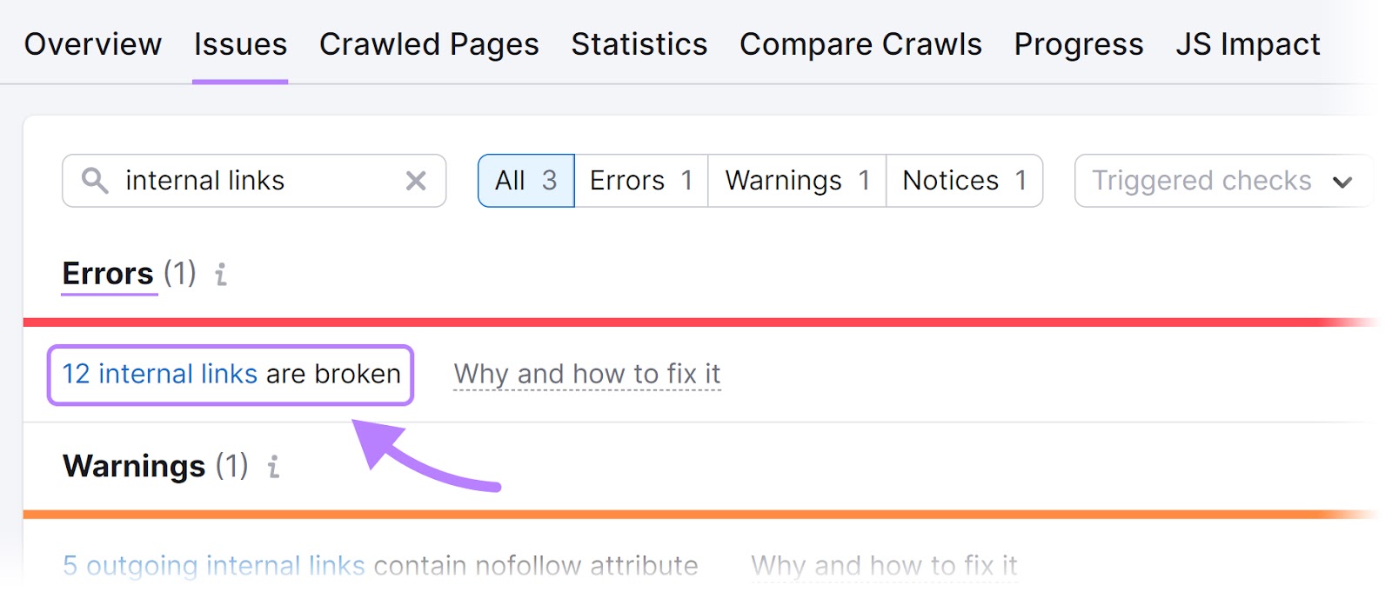Switch to the Crawled Pages tab
Image resolution: width=1392 pixels, height=605 pixels.
click(429, 43)
